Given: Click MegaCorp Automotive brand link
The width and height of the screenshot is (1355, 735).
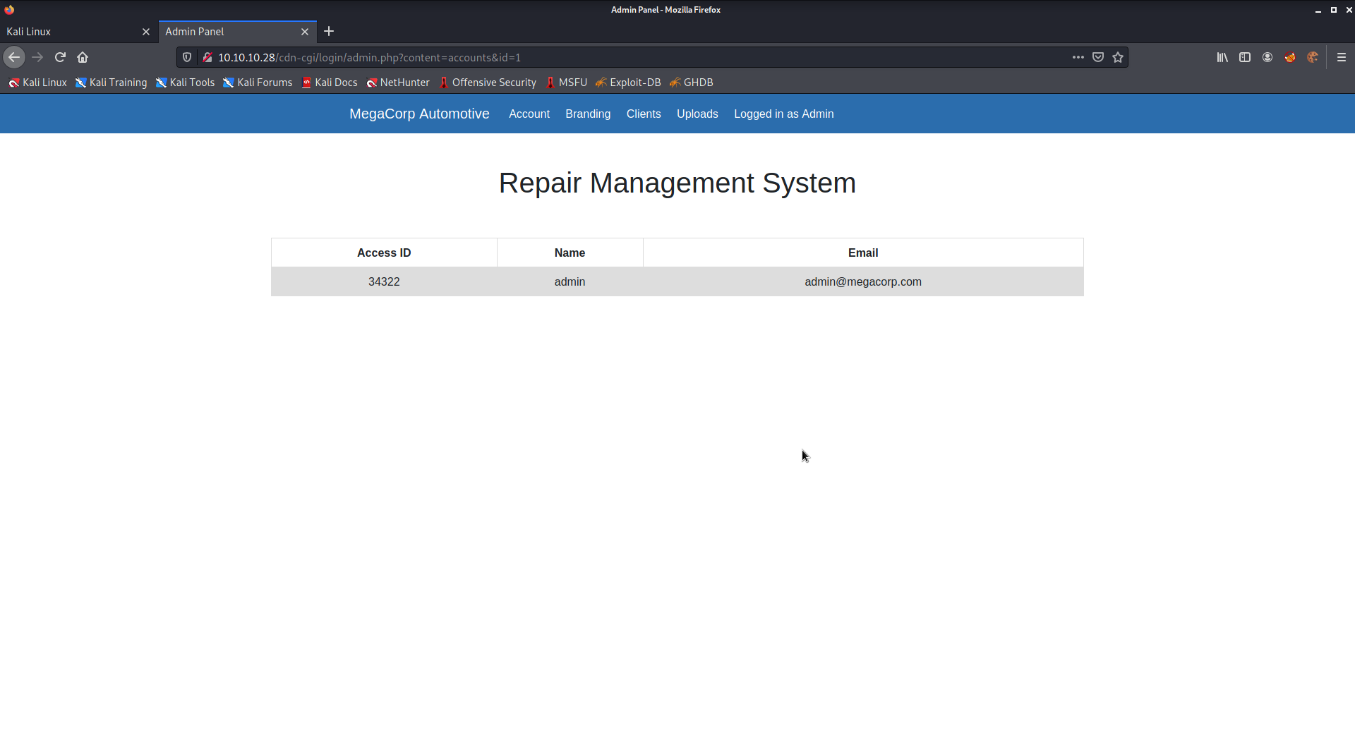Looking at the screenshot, I should pyautogui.click(x=419, y=114).
